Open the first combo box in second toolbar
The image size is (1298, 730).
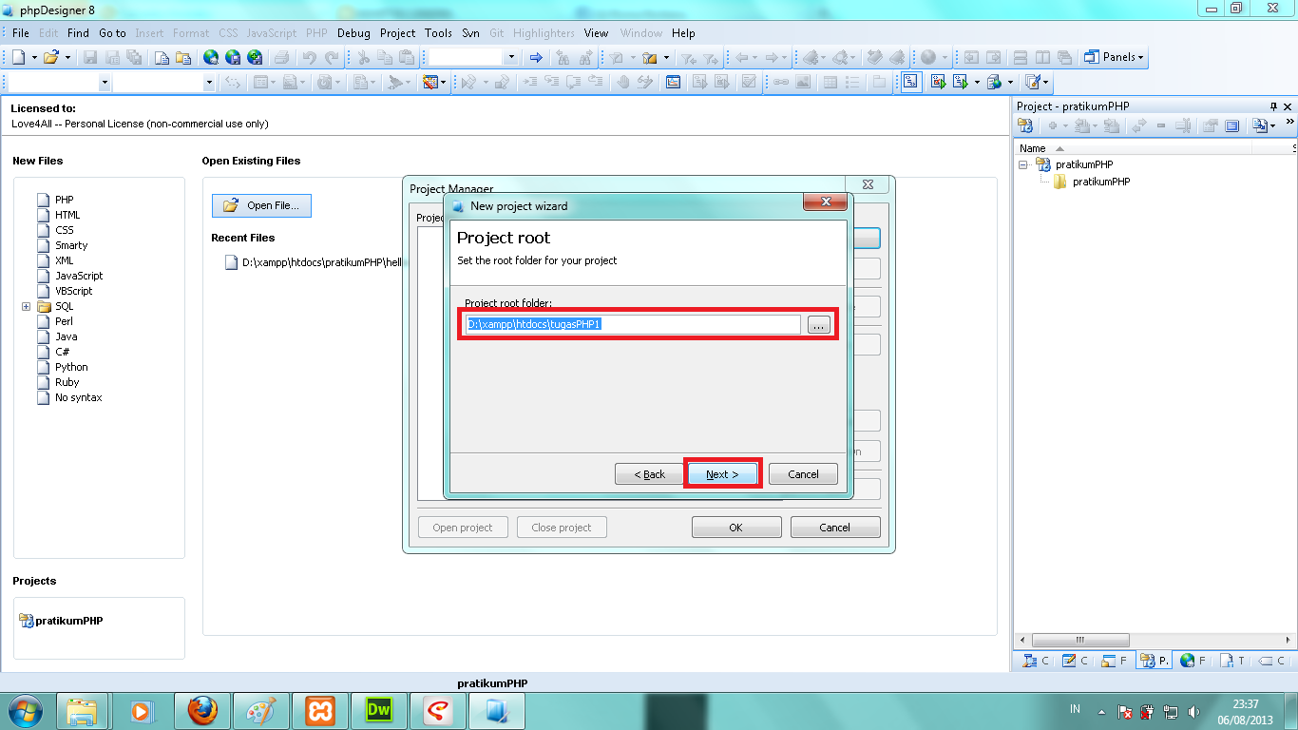point(105,83)
